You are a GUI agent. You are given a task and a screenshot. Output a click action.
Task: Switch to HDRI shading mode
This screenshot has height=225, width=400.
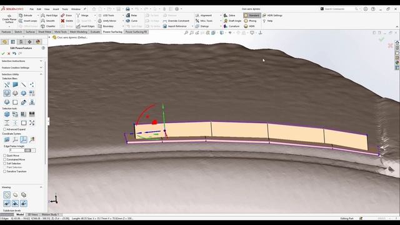point(249,26)
